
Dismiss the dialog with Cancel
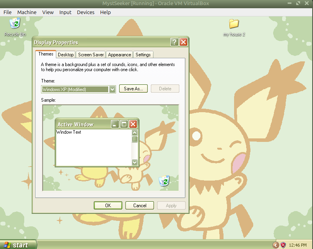pos(140,205)
